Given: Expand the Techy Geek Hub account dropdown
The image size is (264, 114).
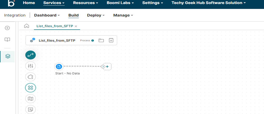Looking at the screenshot, I should tap(208, 3).
